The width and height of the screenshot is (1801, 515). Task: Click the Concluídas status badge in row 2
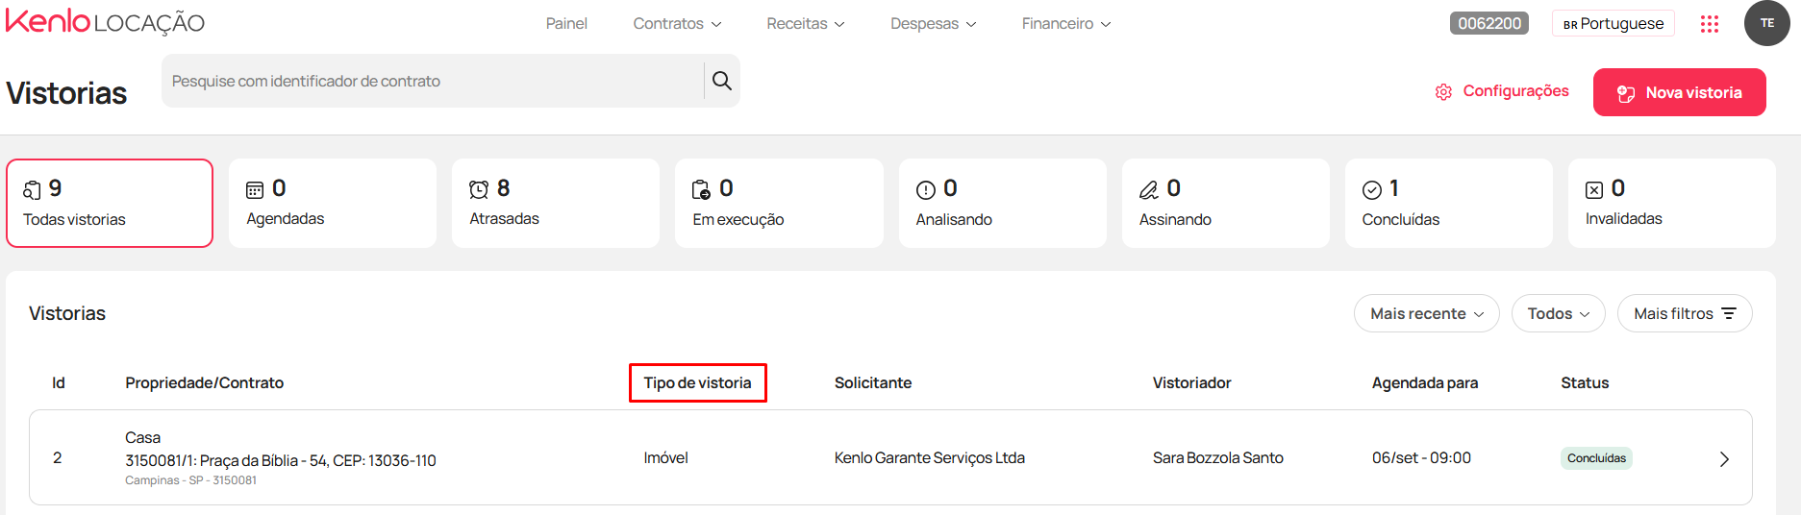pyautogui.click(x=1596, y=458)
